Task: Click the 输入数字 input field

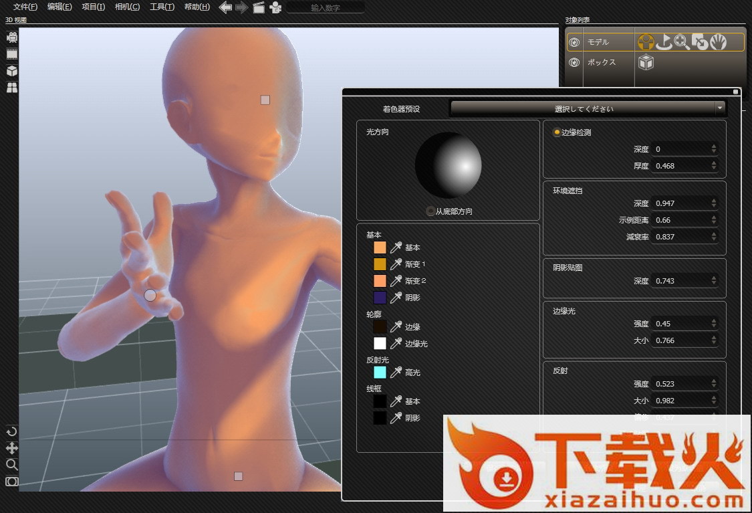Action: 326,8
